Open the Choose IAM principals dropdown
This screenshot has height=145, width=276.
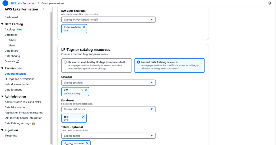click(x=109, y=20)
